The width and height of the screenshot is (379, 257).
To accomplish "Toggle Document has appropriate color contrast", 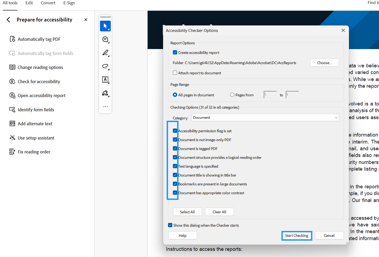I will click(175, 193).
